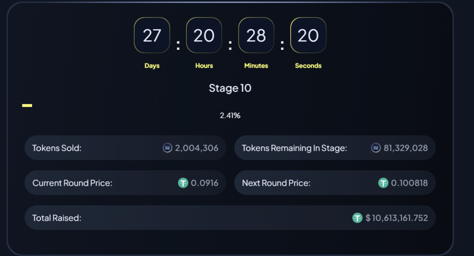Click the Tether icon next to Next Round Price
474x256 pixels.
click(x=383, y=183)
